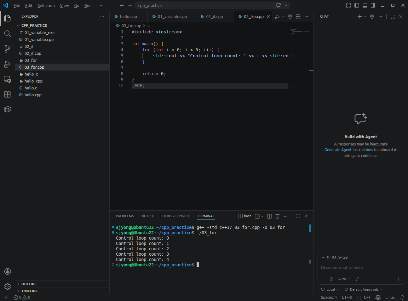
Task: Open editor settings gear icon in tab bar
Action: point(290,17)
